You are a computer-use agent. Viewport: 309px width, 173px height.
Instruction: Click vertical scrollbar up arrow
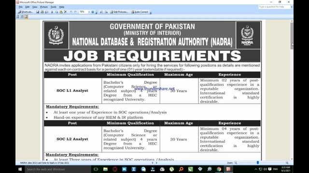[292, 21]
